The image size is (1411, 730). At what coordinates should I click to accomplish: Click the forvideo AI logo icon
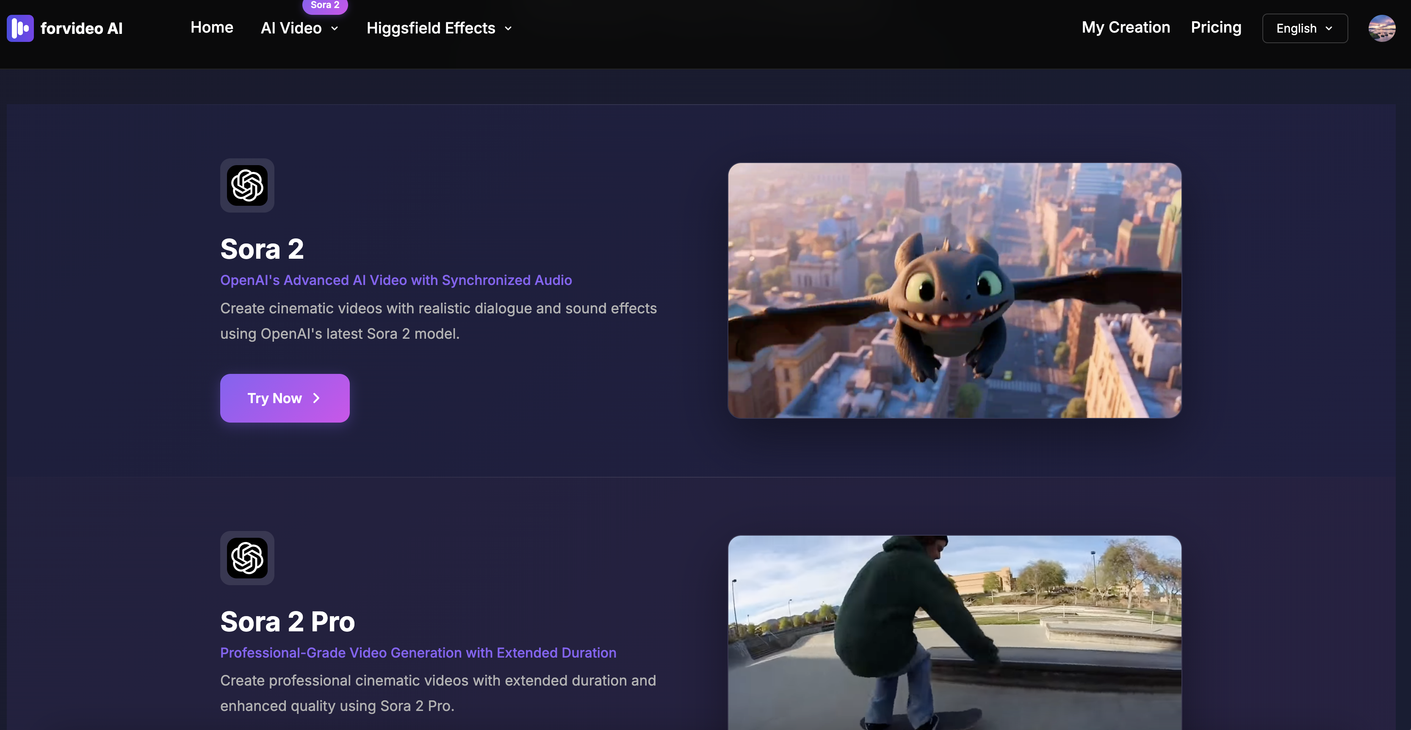pyautogui.click(x=20, y=28)
